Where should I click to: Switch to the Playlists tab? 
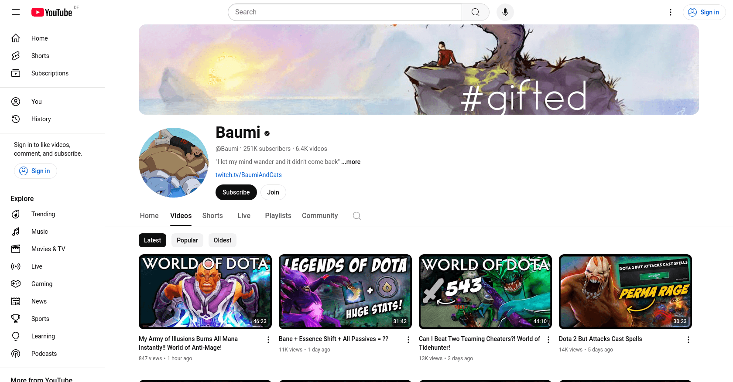[278, 216]
